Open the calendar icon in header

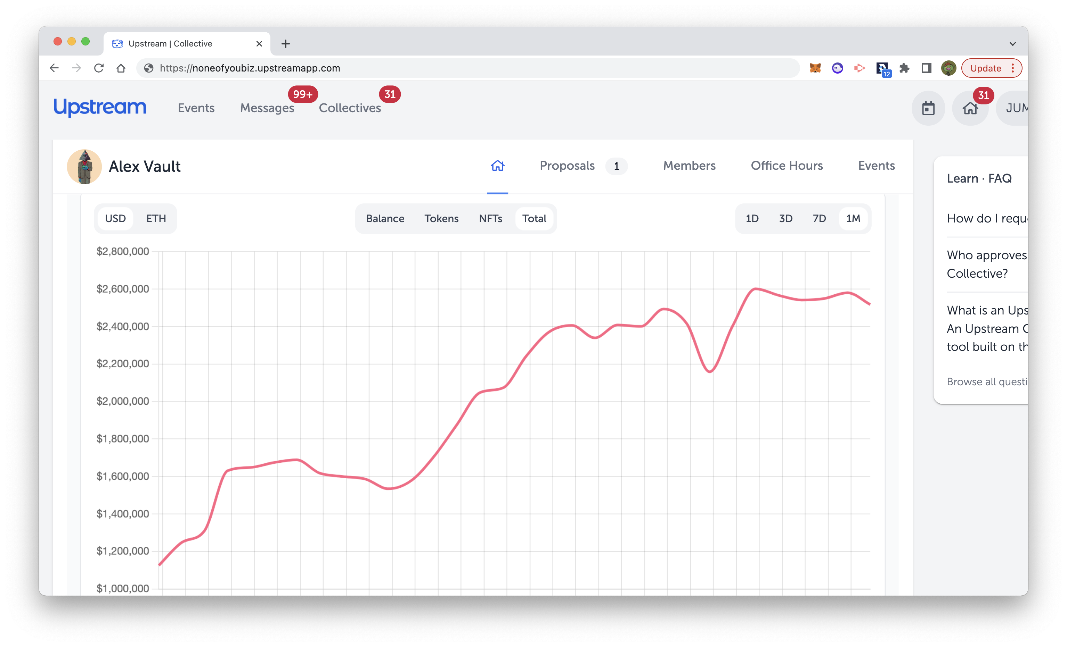coord(928,108)
